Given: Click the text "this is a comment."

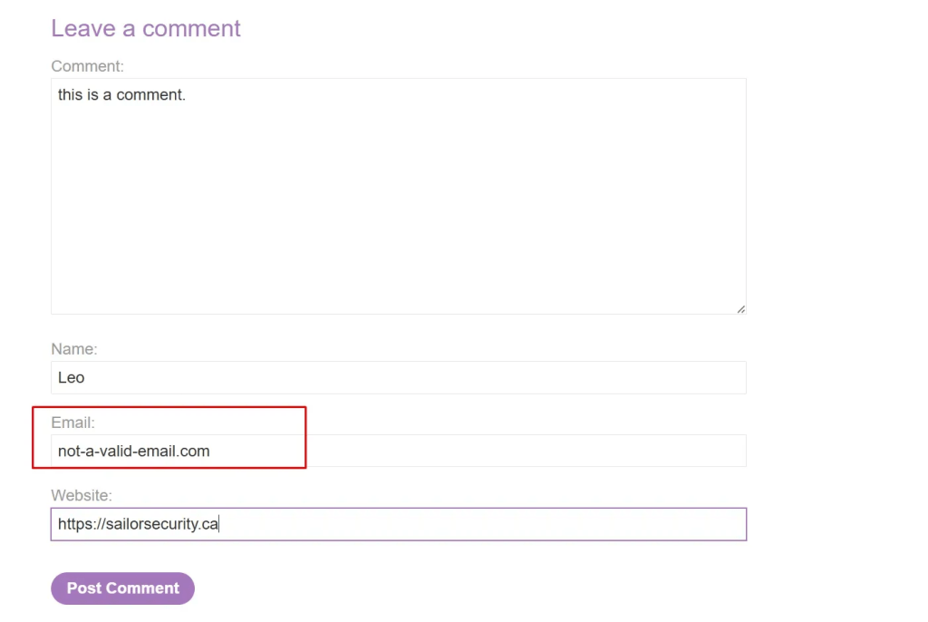Looking at the screenshot, I should click(x=121, y=94).
